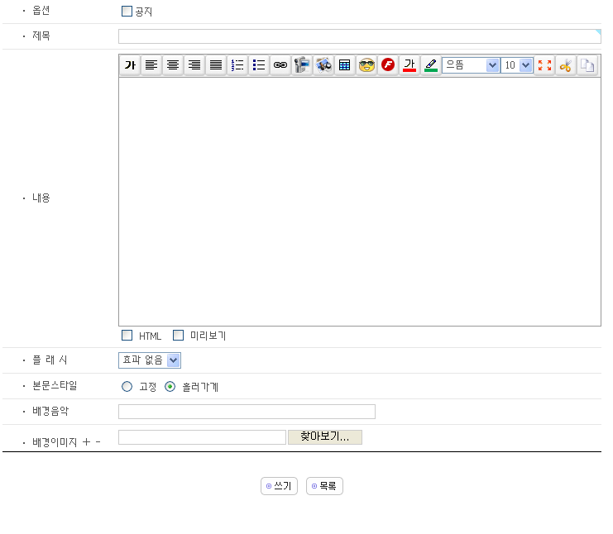The width and height of the screenshot is (613, 534).
Task: Click the 목록 list button
Action: [x=324, y=486]
